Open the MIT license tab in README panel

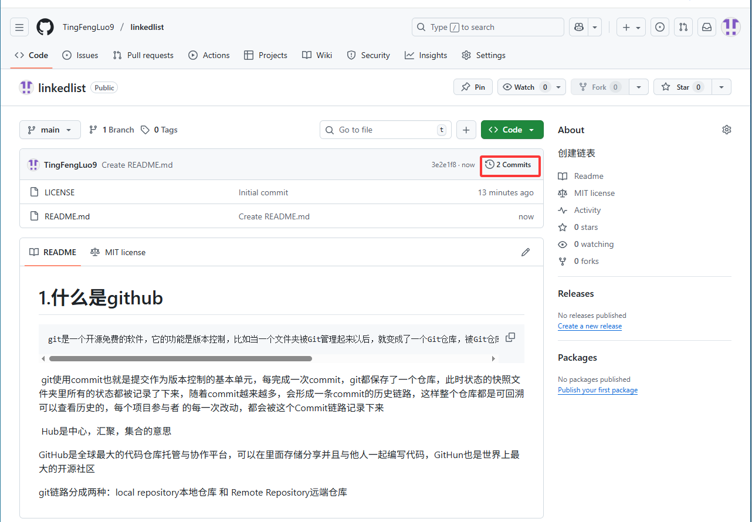(x=118, y=252)
